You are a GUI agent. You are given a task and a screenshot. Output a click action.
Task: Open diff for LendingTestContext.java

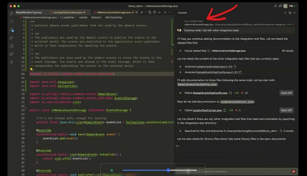pos(286,110)
